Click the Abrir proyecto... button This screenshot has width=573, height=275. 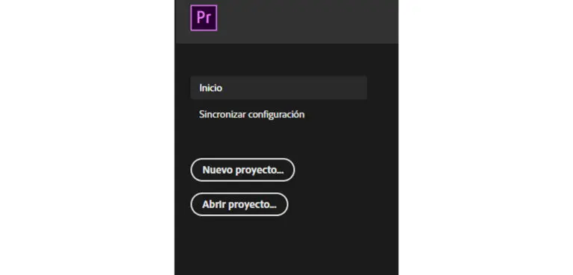pyautogui.click(x=239, y=204)
